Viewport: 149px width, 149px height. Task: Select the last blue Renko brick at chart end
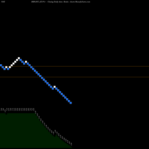pyautogui.click(x=71, y=103)
